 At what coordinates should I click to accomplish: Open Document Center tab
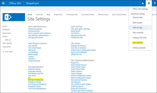88,15
